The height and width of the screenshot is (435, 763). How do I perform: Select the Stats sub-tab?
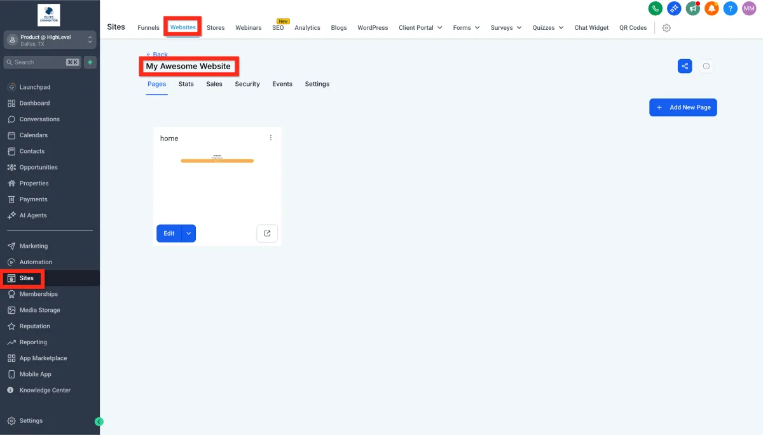186,84
